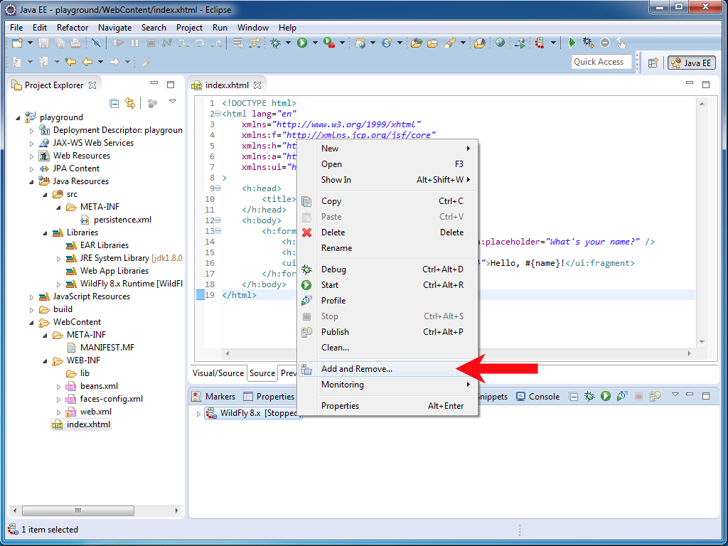Image resolution: width=728 pixels, height=546 pixels.
Task: Fold the html element at line 2
Action: coord(218,114)
